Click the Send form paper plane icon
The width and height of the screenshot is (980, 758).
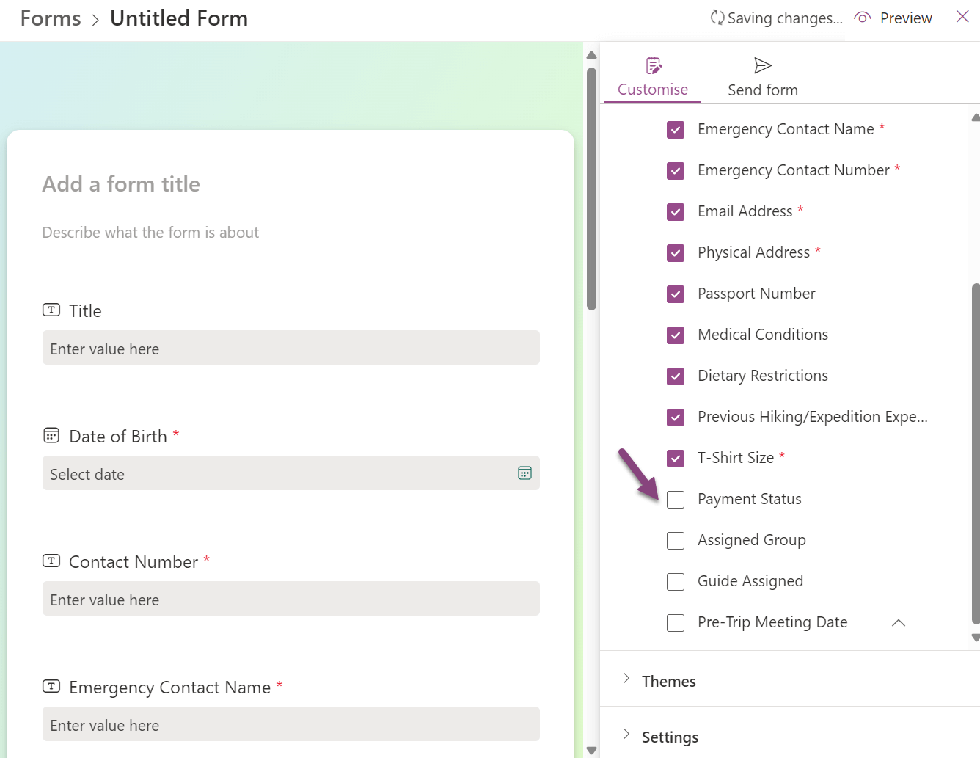pos(763,66)
